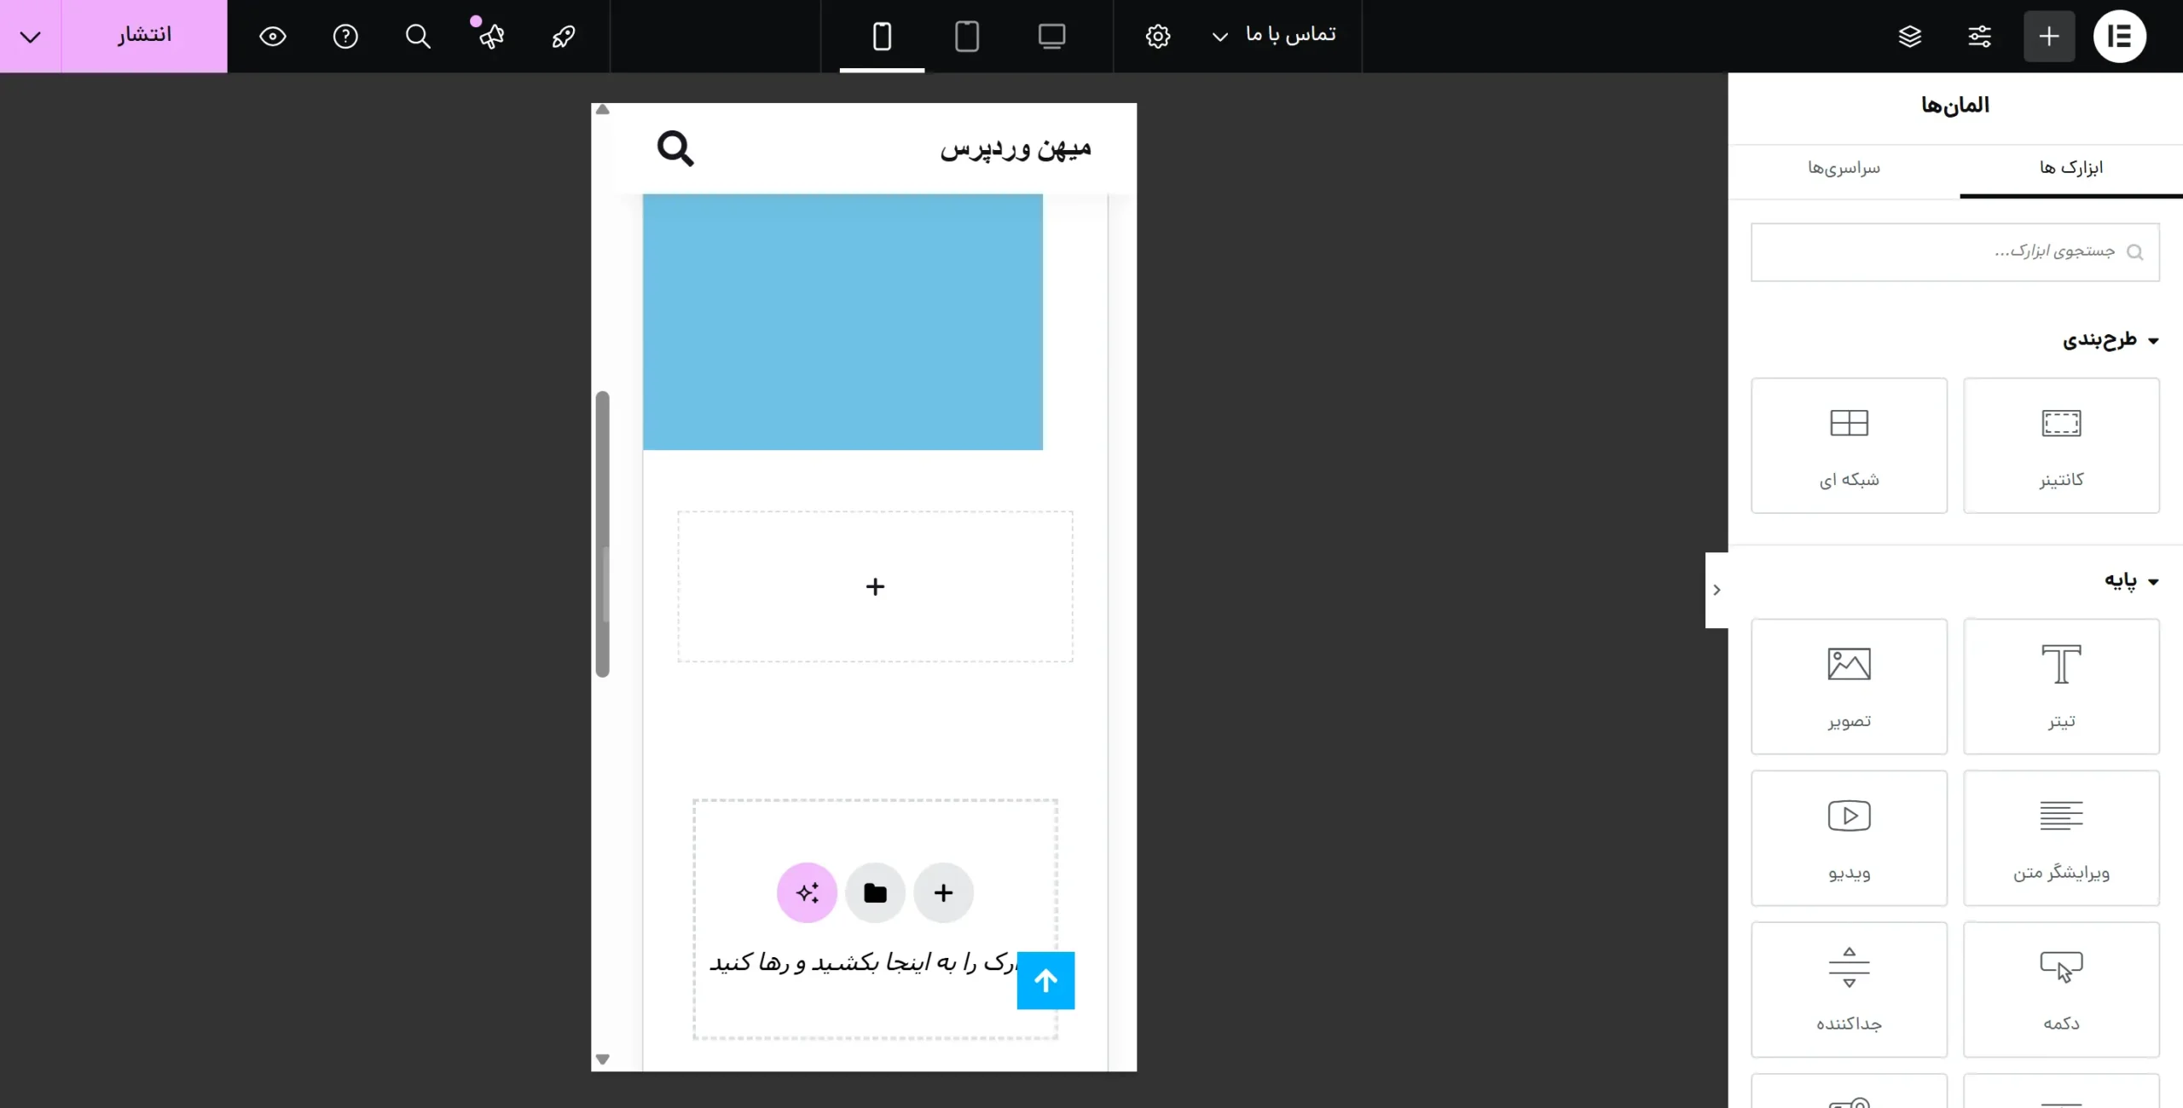The height and width of the screenshot is (1108, 2183).
Task: Click the canvas vertical scrollbar thumb
Action: tap(603, 534)
